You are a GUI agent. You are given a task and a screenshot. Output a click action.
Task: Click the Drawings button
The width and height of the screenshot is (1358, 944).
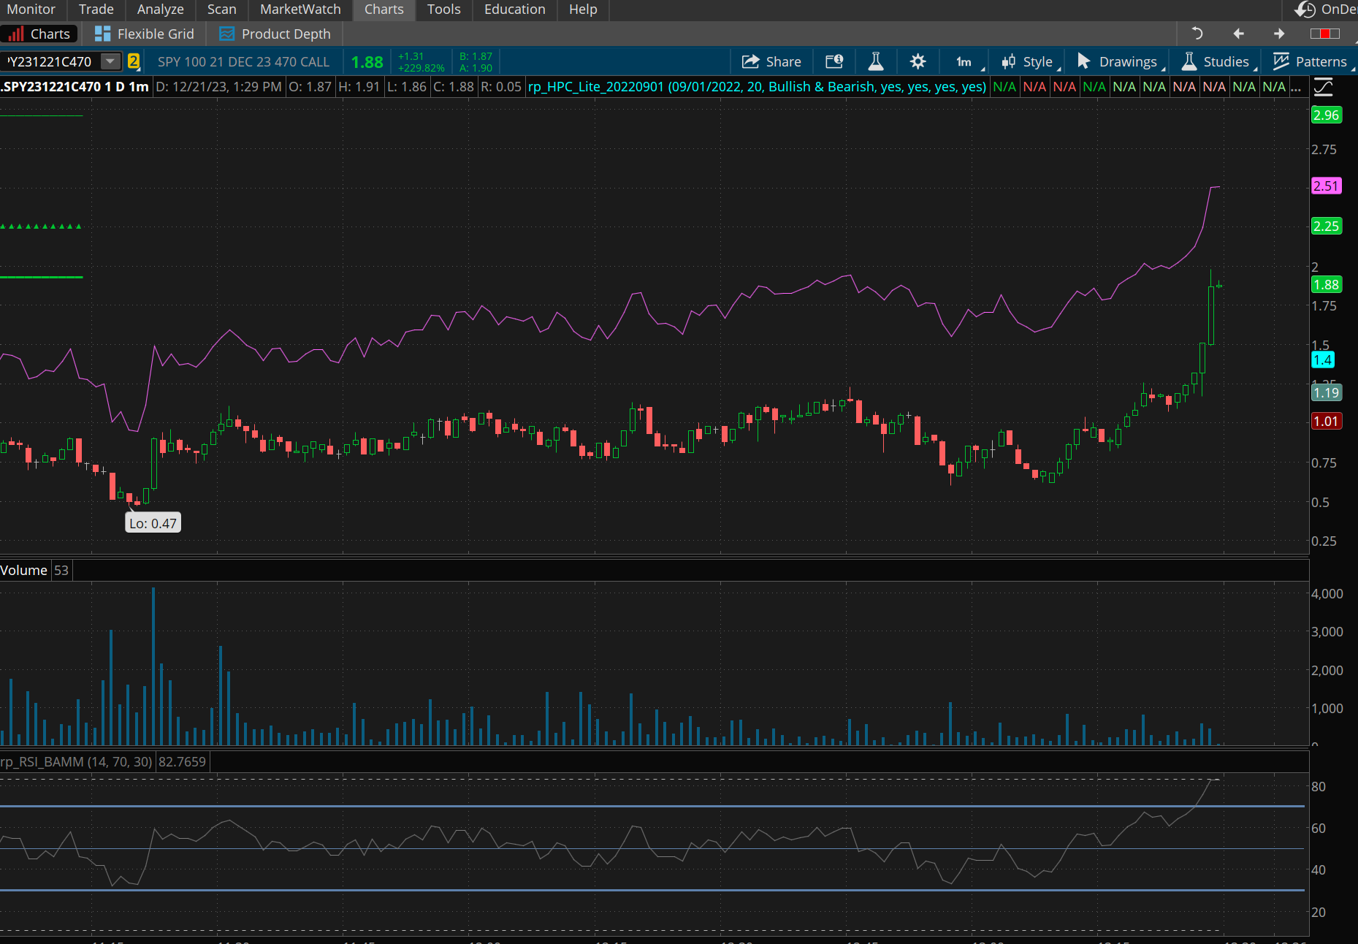pyautogui.click(x=1118, y=62)
